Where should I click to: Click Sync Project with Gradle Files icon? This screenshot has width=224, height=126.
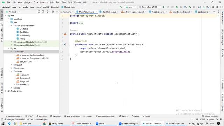[199, 7]
